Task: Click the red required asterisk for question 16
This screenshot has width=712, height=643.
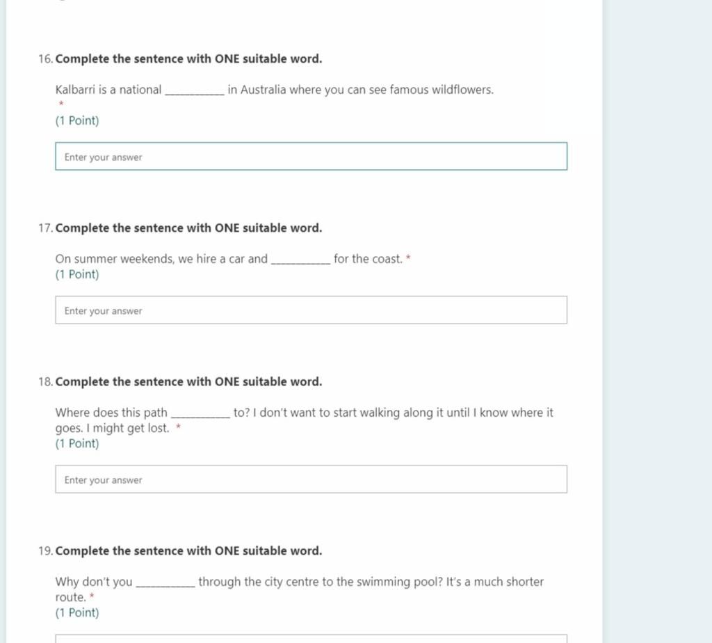Action: [x=61, y=104]
